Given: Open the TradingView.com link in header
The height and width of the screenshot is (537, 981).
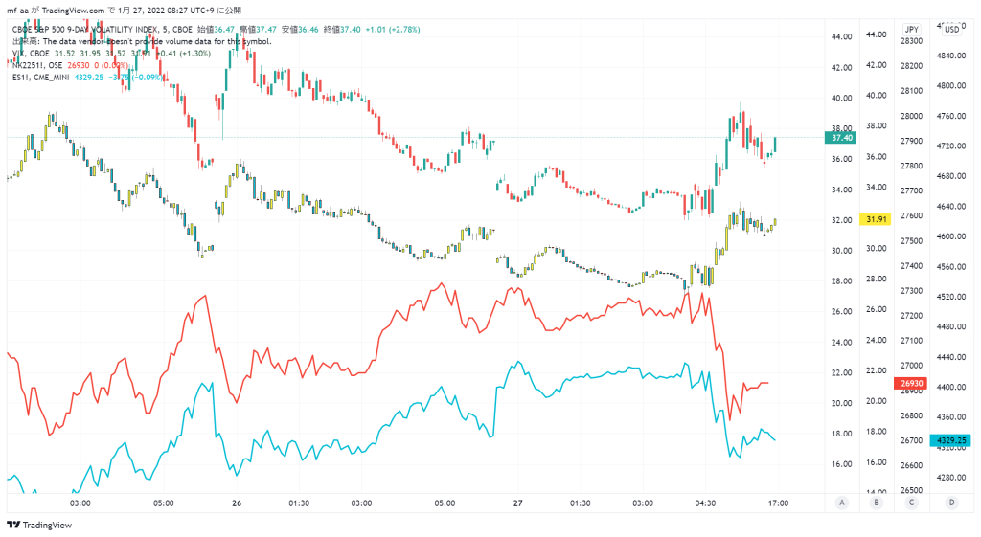Looking at the screenshot, I should [x=73, y=11].
